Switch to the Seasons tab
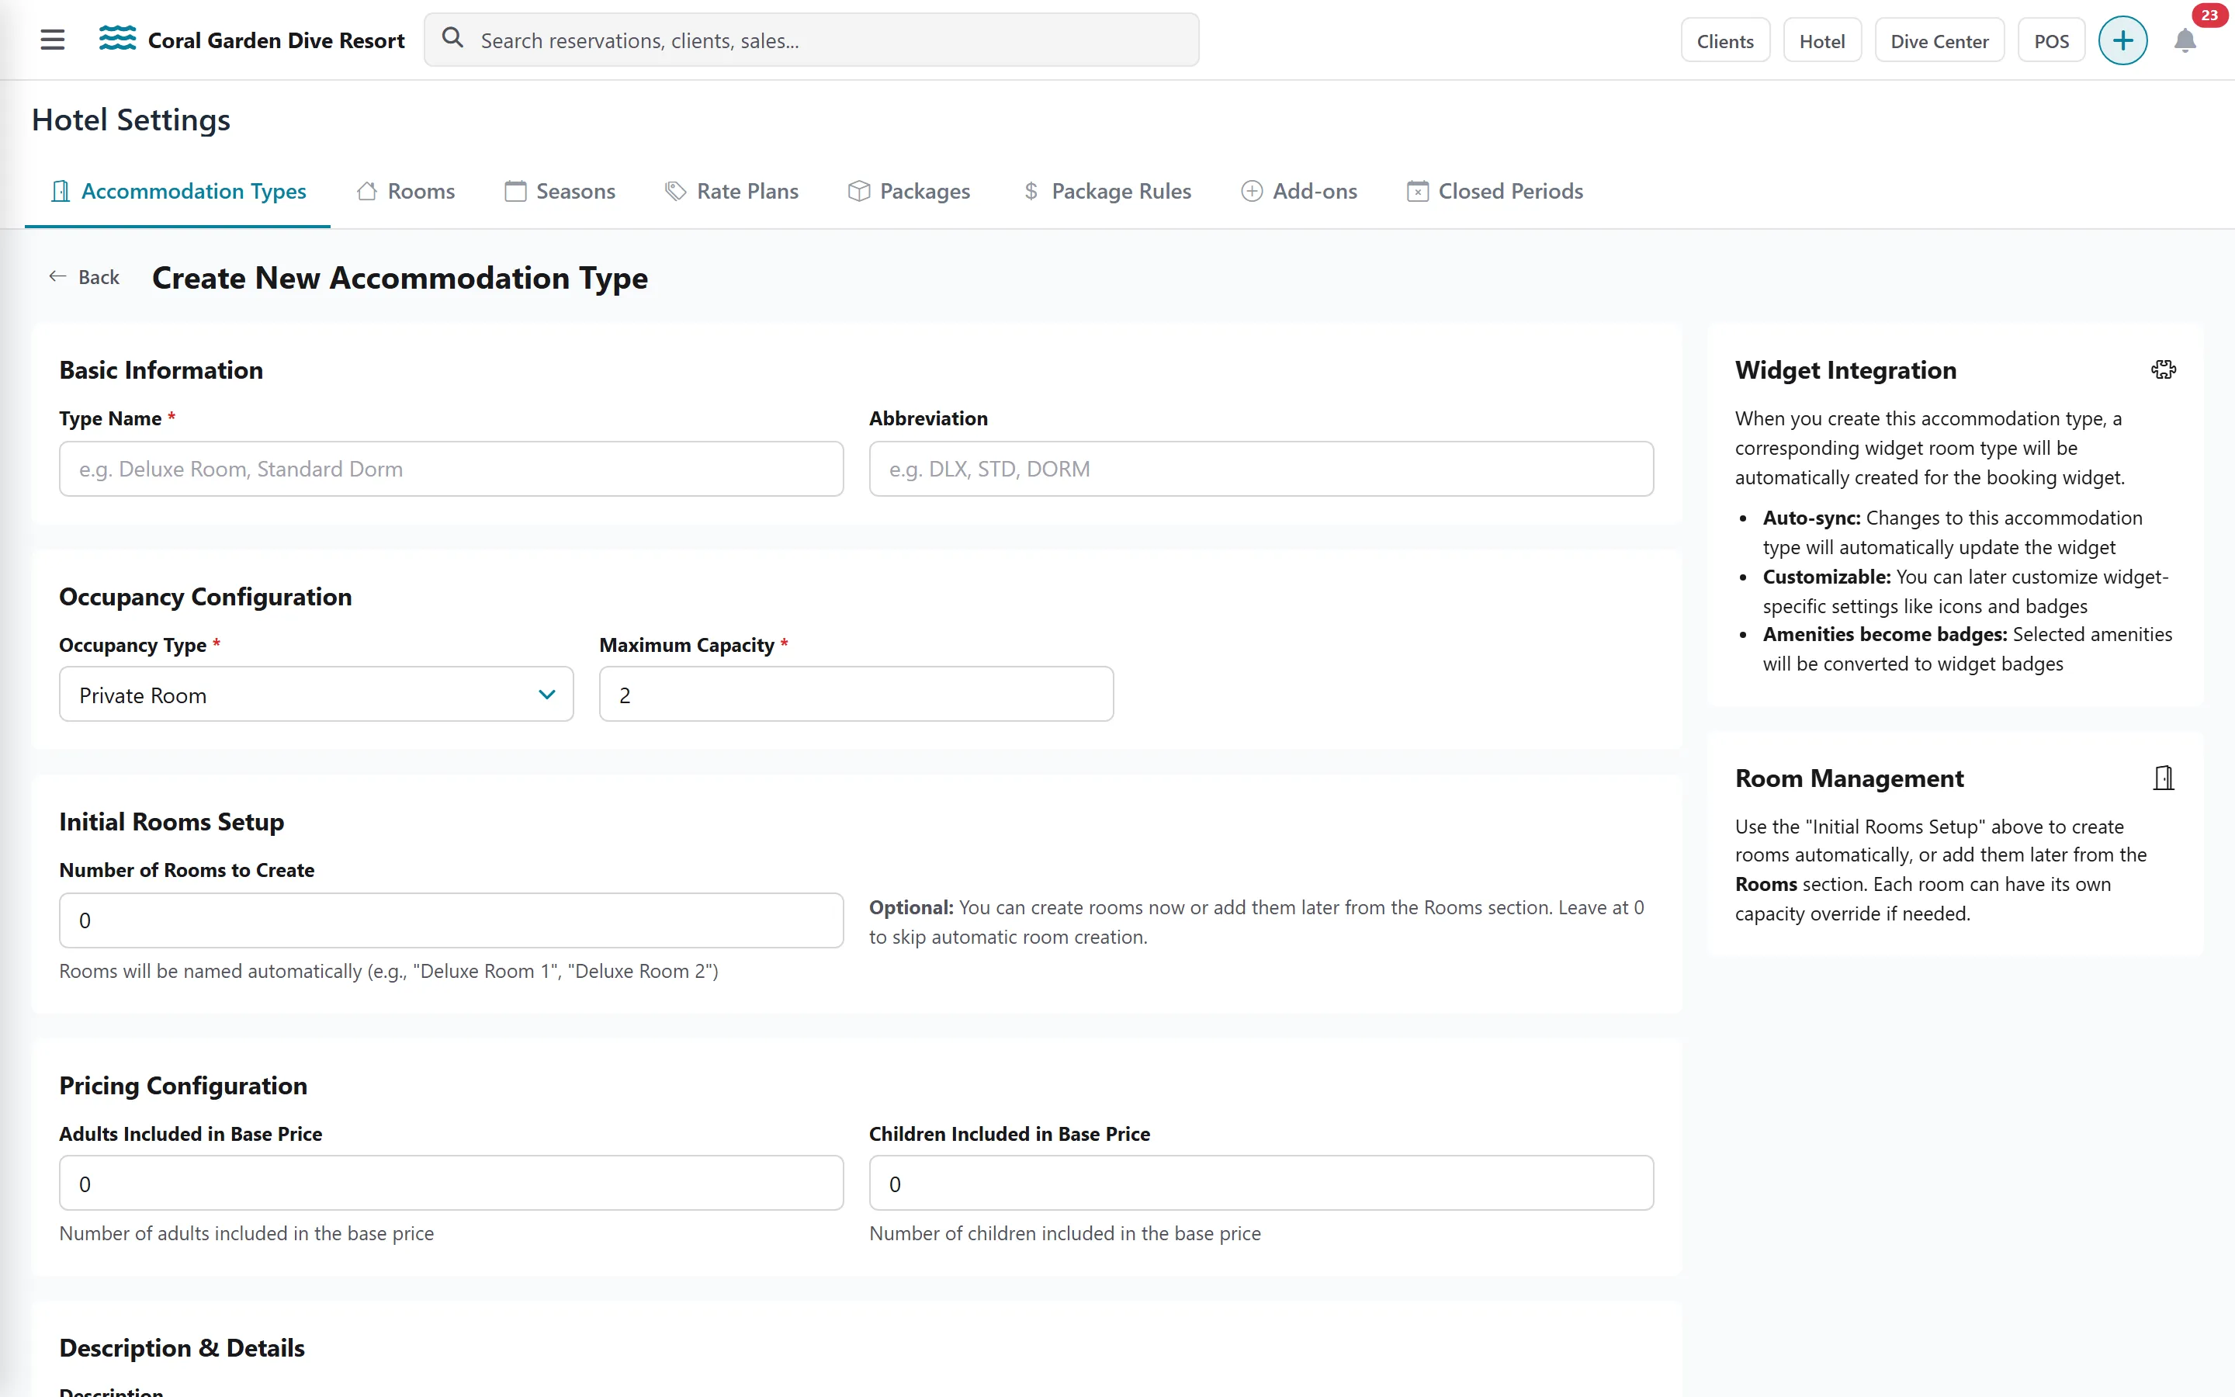The image size is (2235, 1397). tap(560, 191)
